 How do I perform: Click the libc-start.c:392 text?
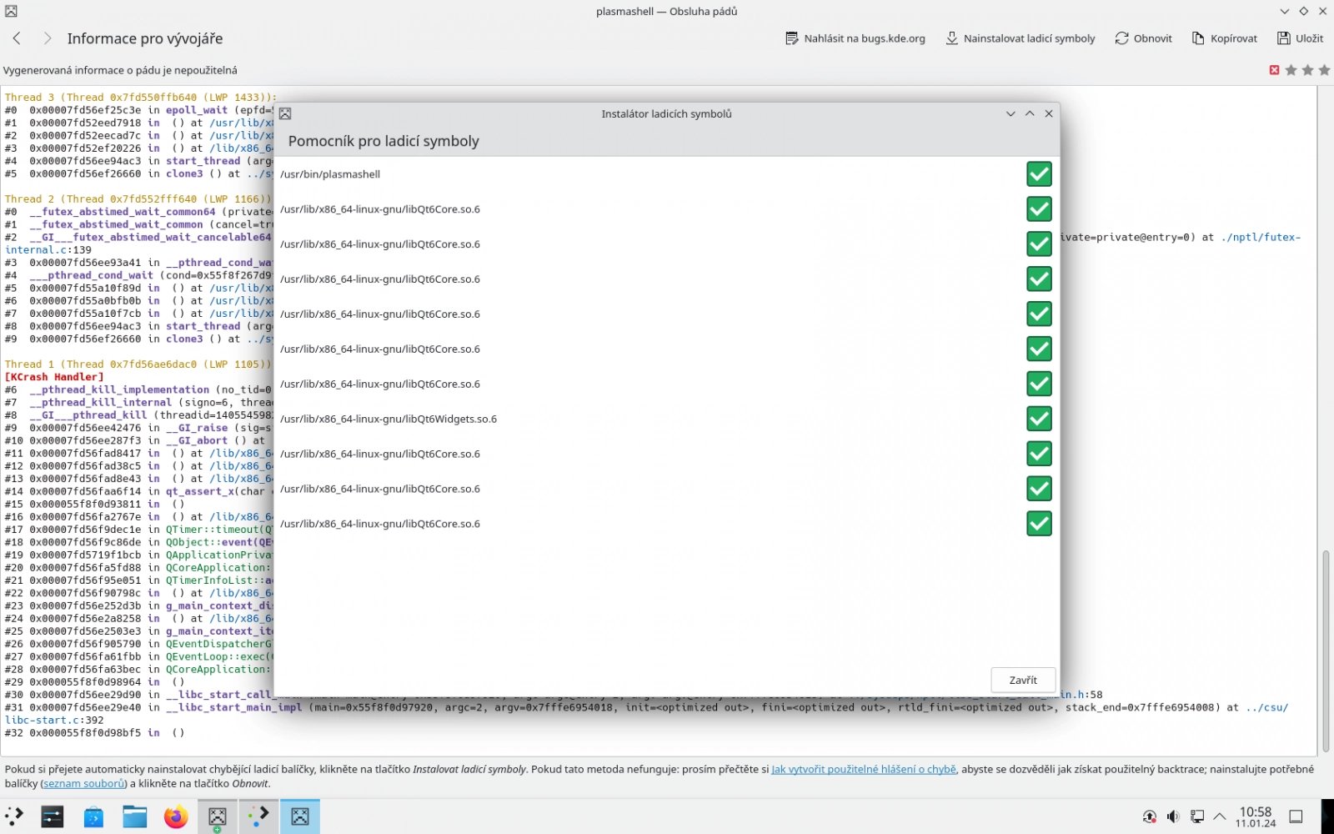point(54,720)
